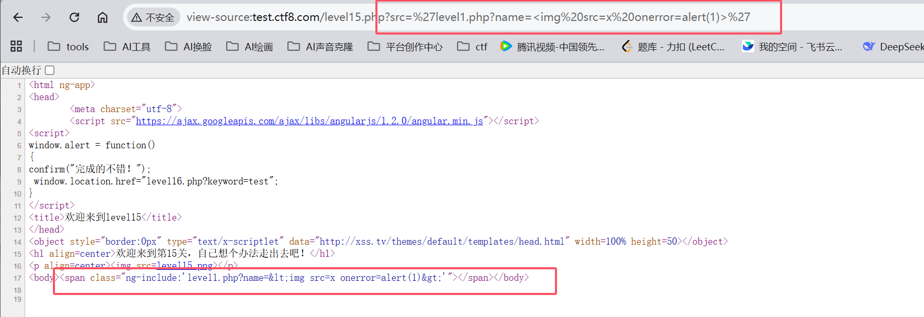Viewport: 924px width, 317px height.
Task: Open the 腾讯视频 bookmark
Action: (x=552, y=47)
